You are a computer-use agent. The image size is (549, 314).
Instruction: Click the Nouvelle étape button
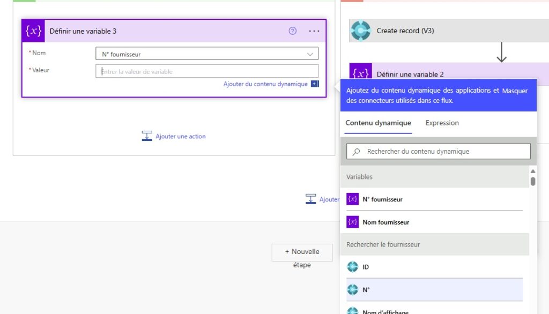pyautogui.click(x=302, y=252)
